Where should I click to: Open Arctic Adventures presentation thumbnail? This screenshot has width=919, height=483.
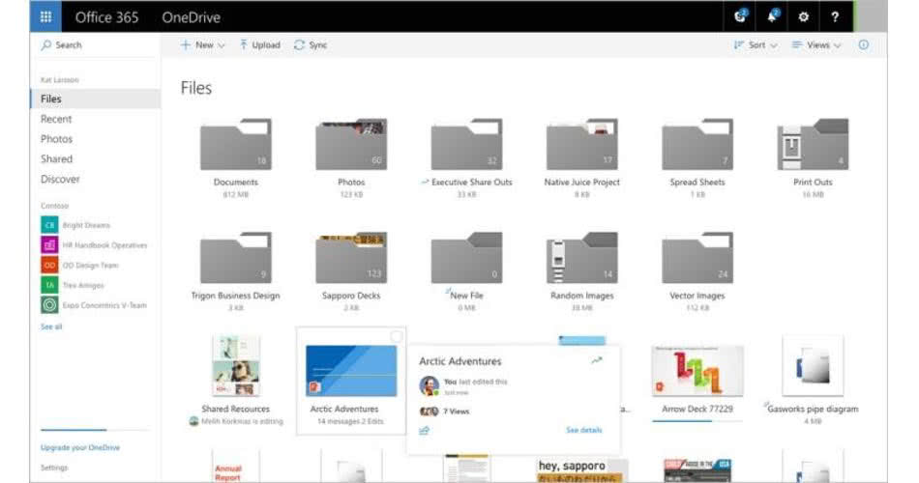[351, 371]
